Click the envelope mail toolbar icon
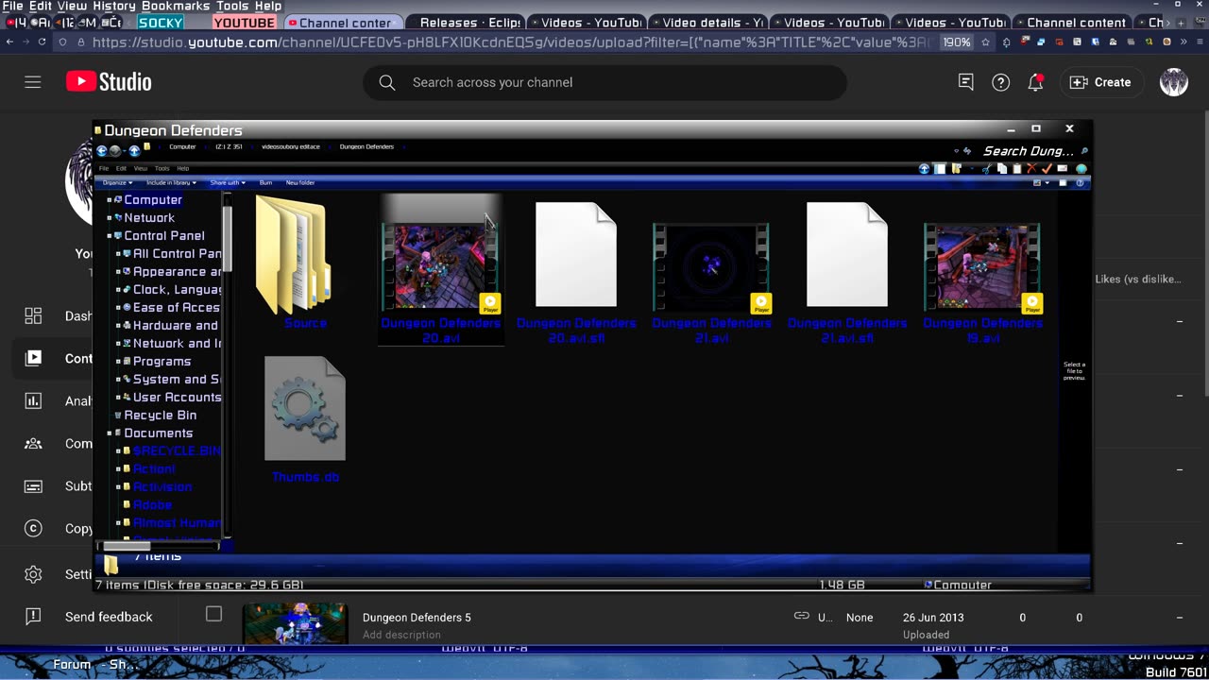The height and width of the screenshot is (680, 1209). point(1064,169)
